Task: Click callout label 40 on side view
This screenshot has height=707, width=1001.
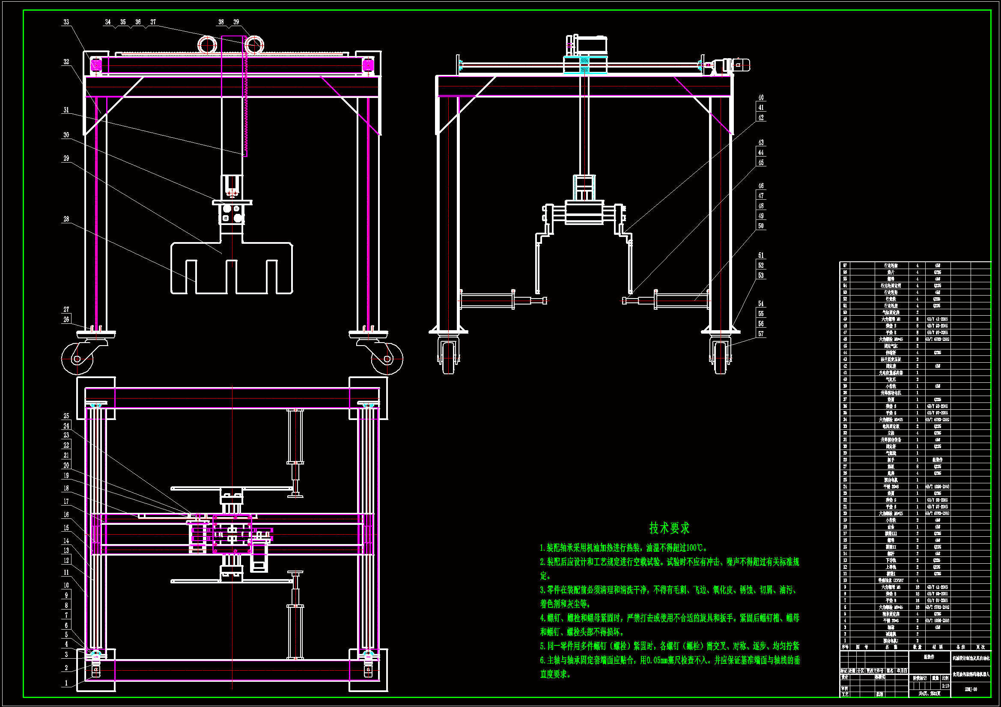Action: [x=761, y=98]
